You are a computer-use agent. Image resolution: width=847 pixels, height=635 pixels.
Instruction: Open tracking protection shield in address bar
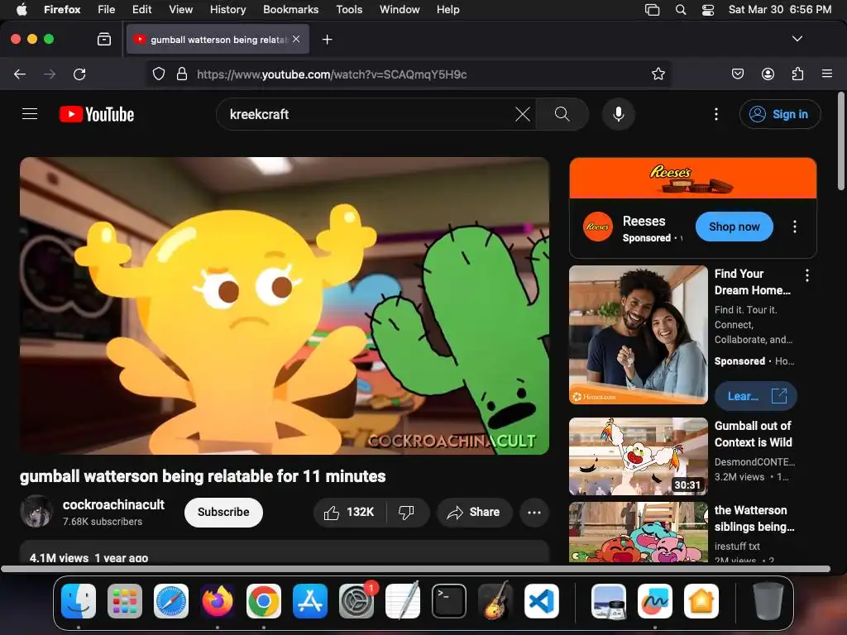158,74
